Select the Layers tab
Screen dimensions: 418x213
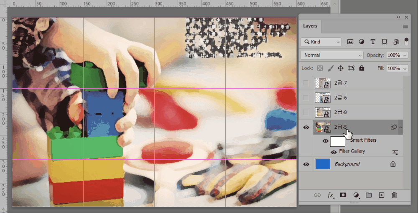tap(310, 26)
